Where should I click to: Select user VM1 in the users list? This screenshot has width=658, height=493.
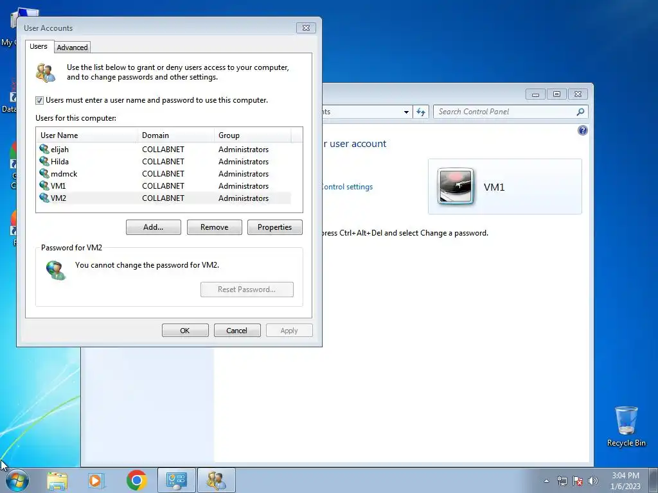163,186
